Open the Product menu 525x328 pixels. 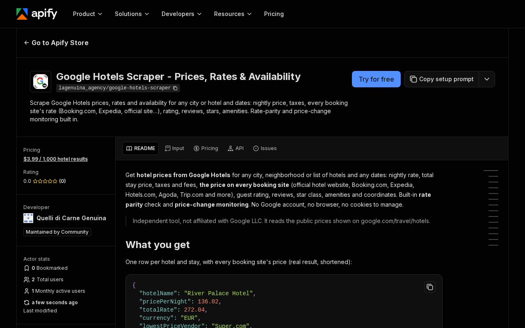[88, 14]
